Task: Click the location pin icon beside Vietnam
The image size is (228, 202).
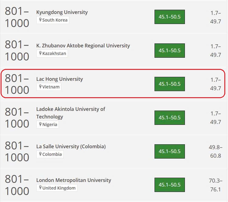Action: (x=40, y=87)
